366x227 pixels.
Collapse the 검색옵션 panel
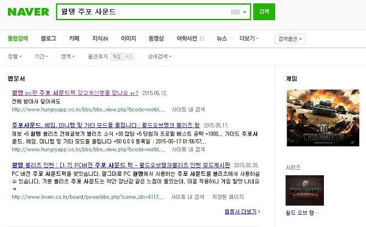[290, 39]
